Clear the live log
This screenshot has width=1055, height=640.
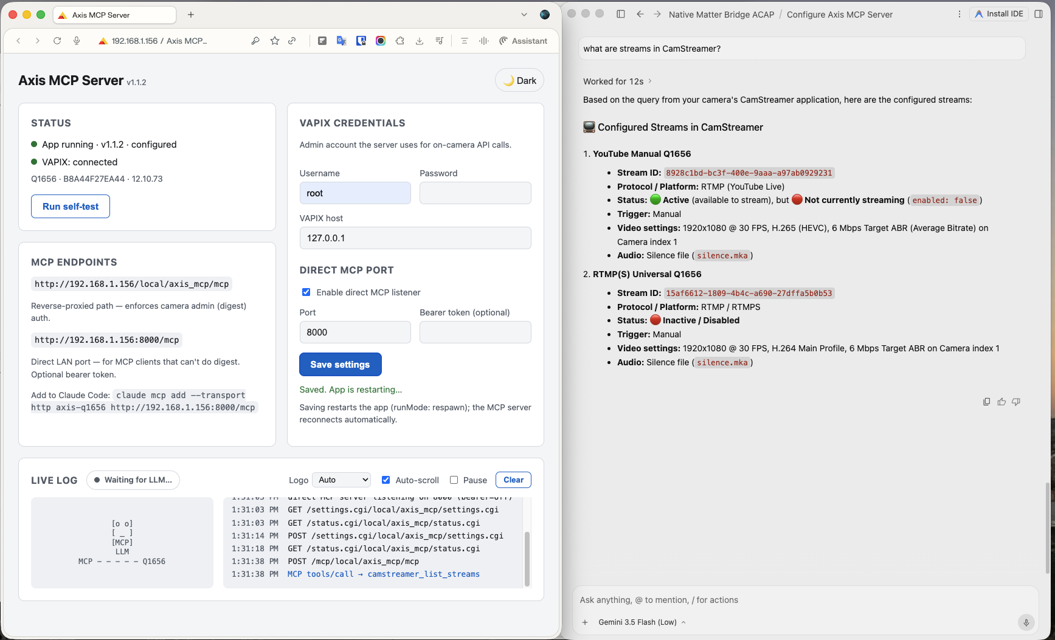[x=514, y=480]
